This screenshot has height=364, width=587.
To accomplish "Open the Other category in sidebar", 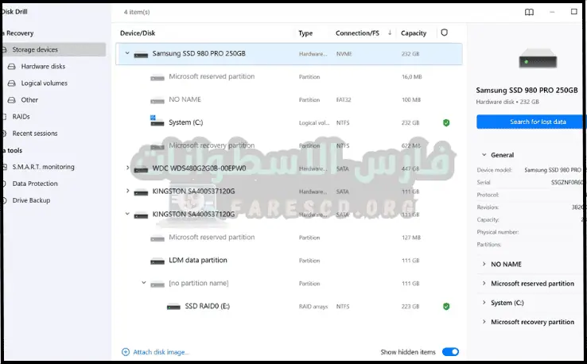I will (x=29, y=100).
